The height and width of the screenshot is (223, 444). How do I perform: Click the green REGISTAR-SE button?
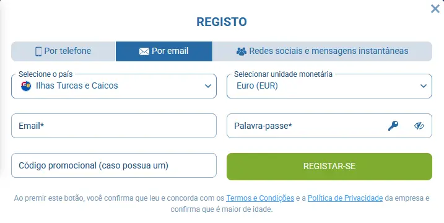click(329, 167)
